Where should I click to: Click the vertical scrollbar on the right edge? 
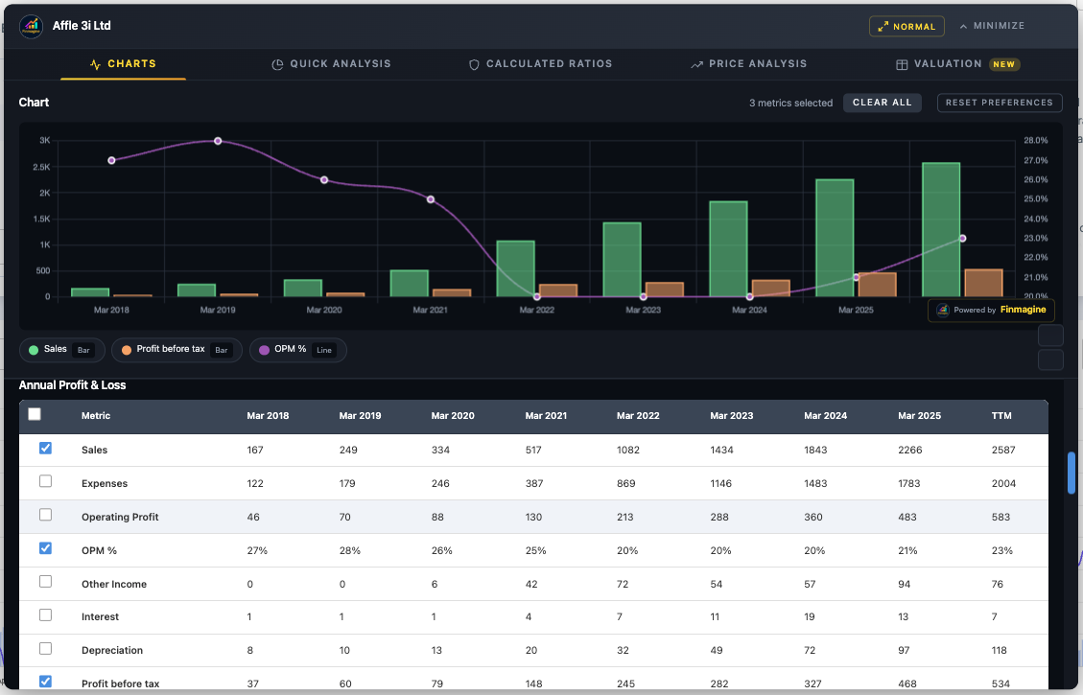click(x=1071, y=474)
